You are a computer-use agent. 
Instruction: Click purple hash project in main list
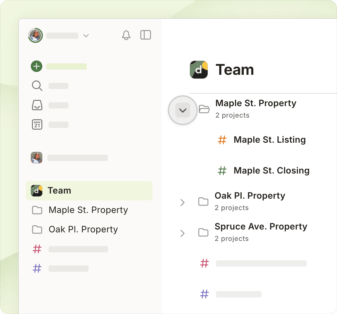coord(230,294)
